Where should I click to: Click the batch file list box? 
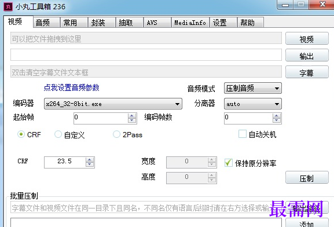(x=146, y=222)
